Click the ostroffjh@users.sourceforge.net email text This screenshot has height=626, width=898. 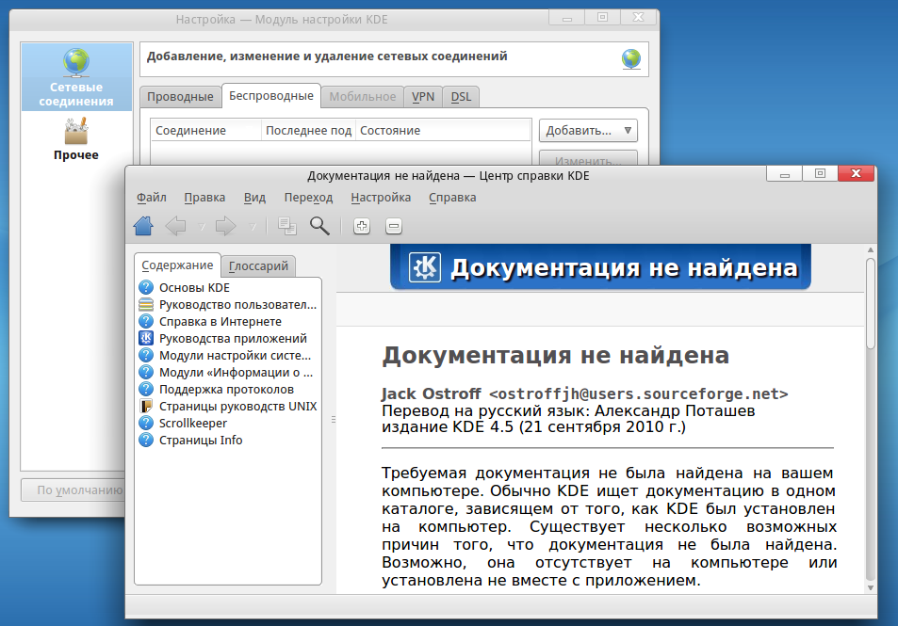639,394
